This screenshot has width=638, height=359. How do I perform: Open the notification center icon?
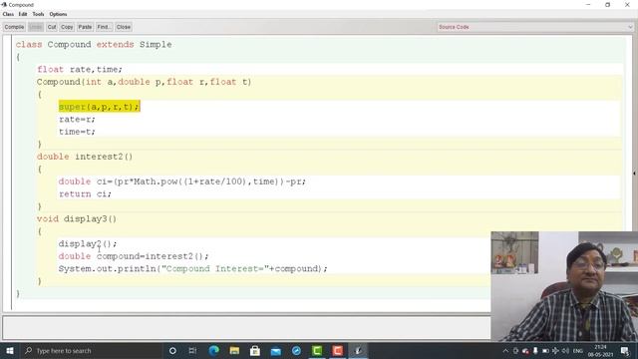625,350
